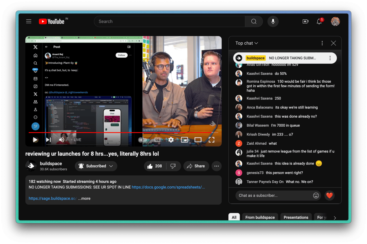This screenshot has height=244, width=367.
Task: Open player settings gear
Action: 171,140
